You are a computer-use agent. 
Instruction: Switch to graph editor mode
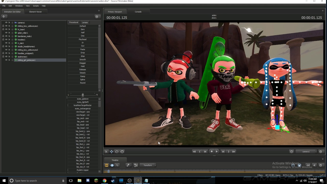pos(117,165)
